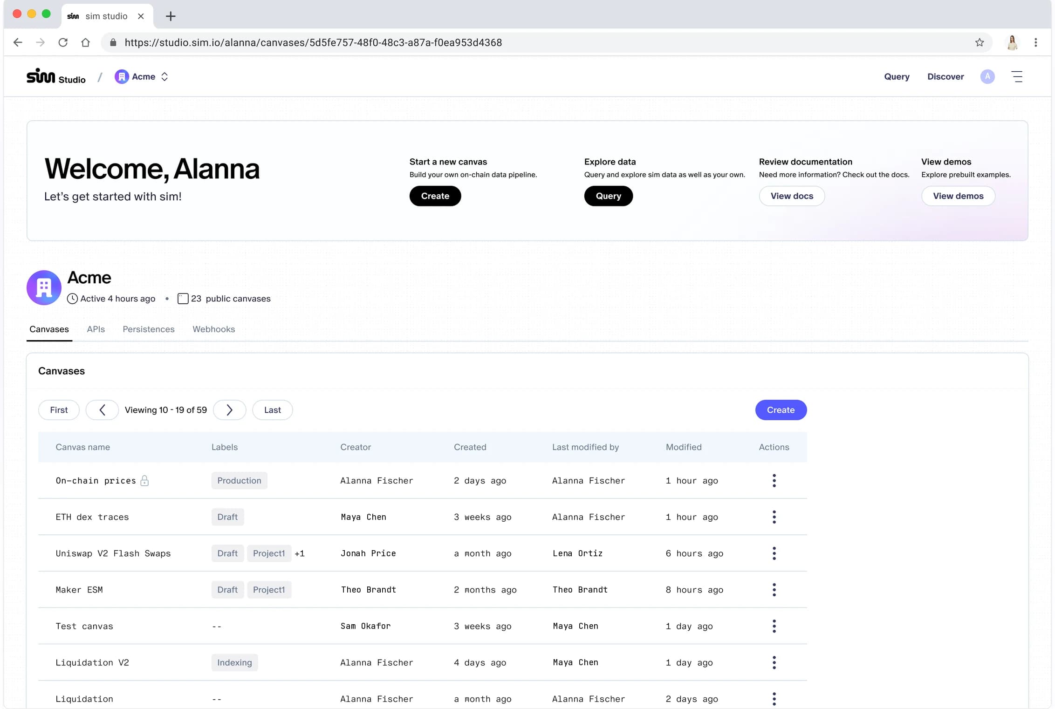Open a new browser tab

[x=171, y=16]
